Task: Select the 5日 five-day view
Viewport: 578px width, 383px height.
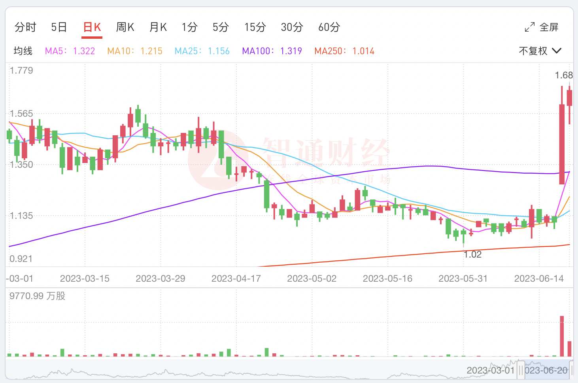Action: [x=59, y=27]
